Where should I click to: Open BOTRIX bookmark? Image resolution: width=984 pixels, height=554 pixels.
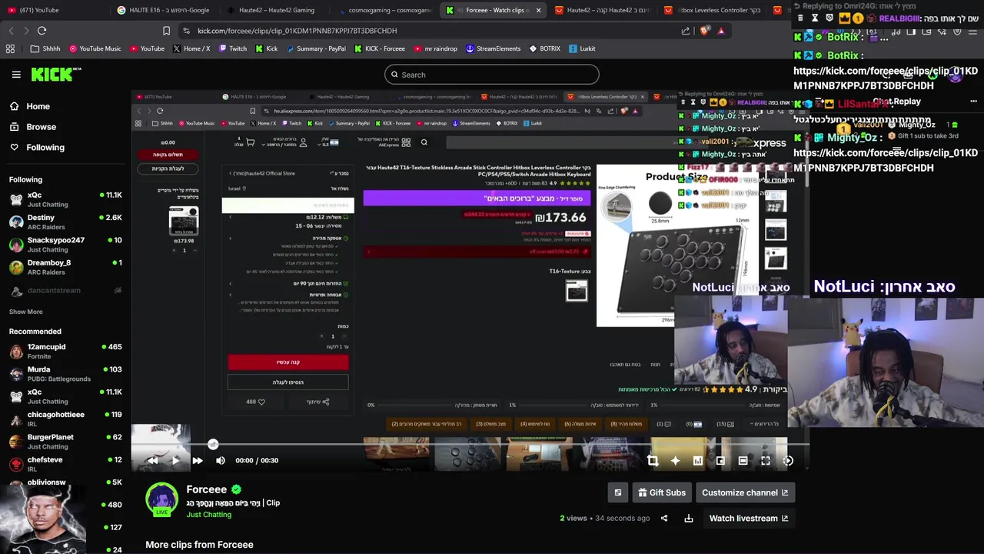(x=544, y=48)
